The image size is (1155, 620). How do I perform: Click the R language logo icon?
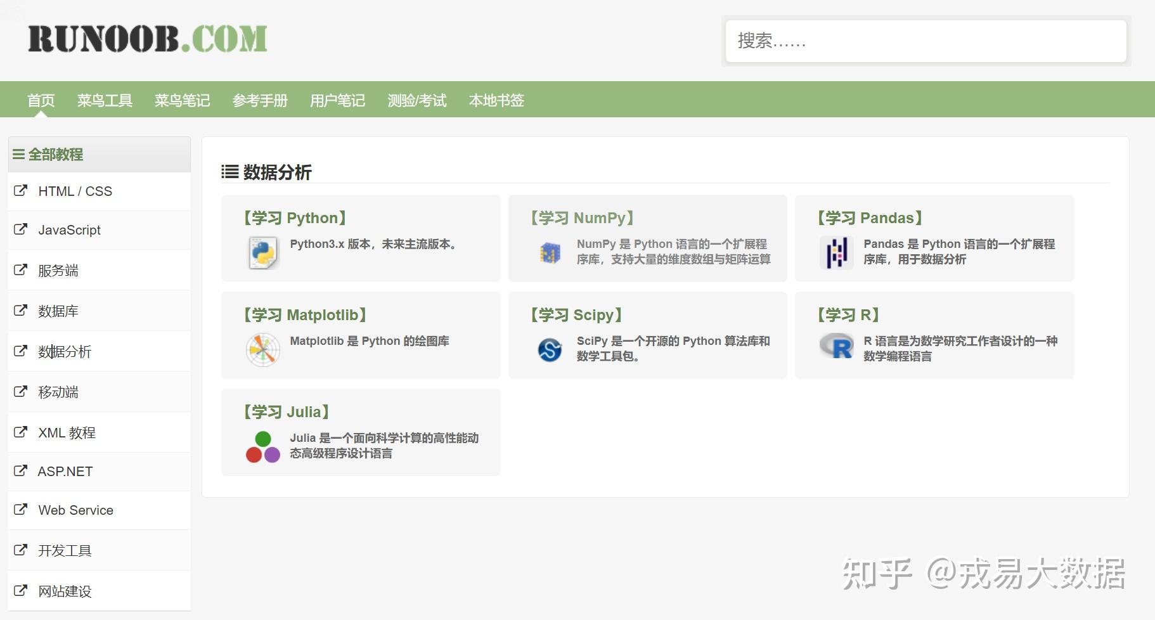836,346
